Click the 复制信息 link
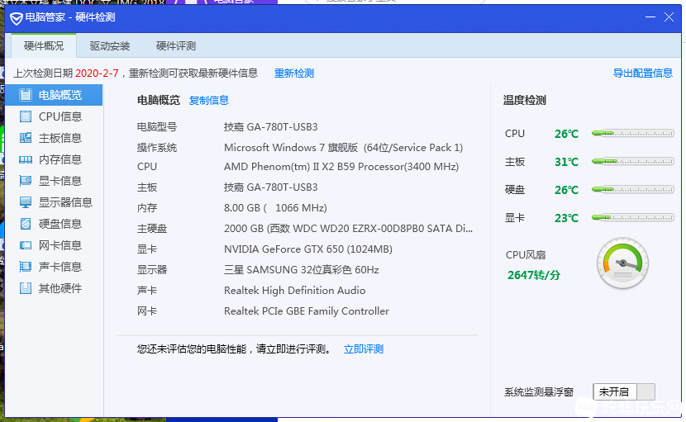The image size is (686, 422). [x=208, y=100]
